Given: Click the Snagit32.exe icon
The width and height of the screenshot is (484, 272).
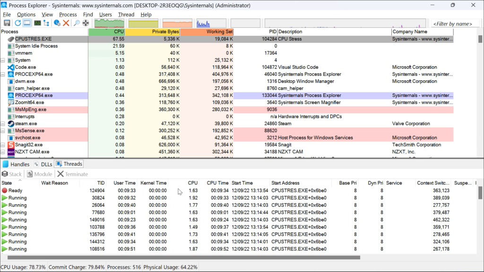Looking at the screenshot, I should (11, 144).
